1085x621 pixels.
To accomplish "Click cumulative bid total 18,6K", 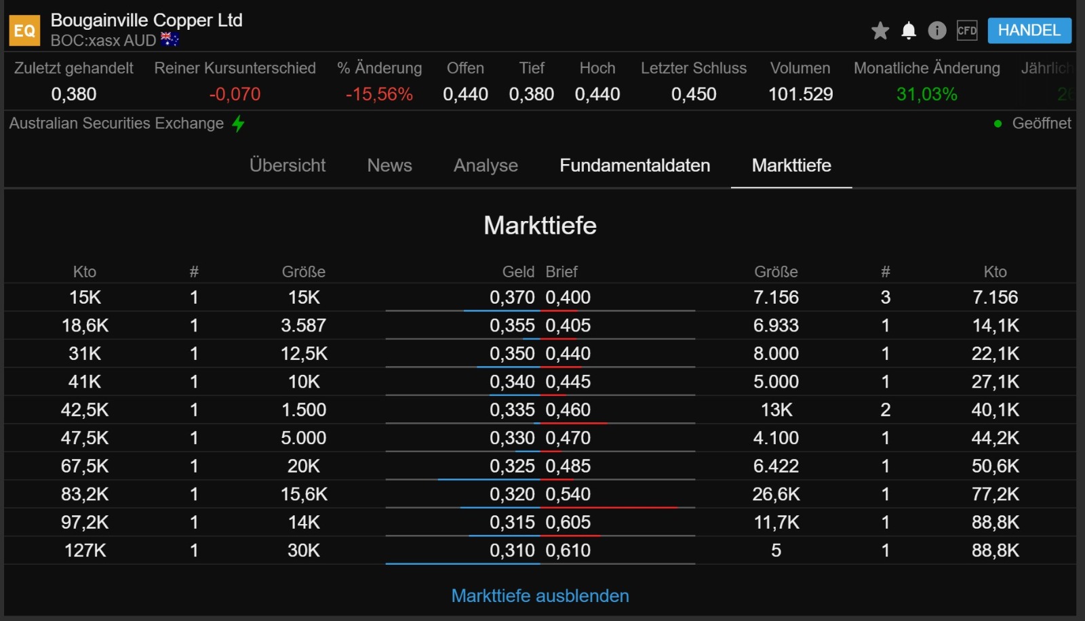I will pyautogui.click(x=85, y=325).
